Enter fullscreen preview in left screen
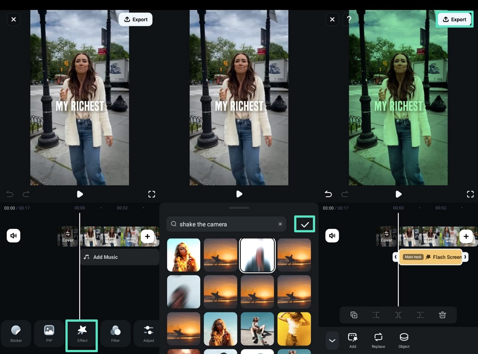Viewport: 478px width, 354px height. (151, 194)
